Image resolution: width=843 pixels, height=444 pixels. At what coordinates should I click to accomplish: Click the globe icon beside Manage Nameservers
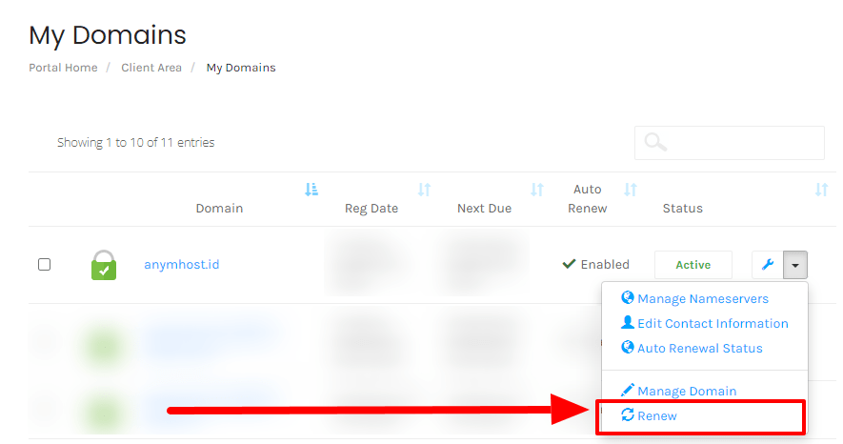628,297
